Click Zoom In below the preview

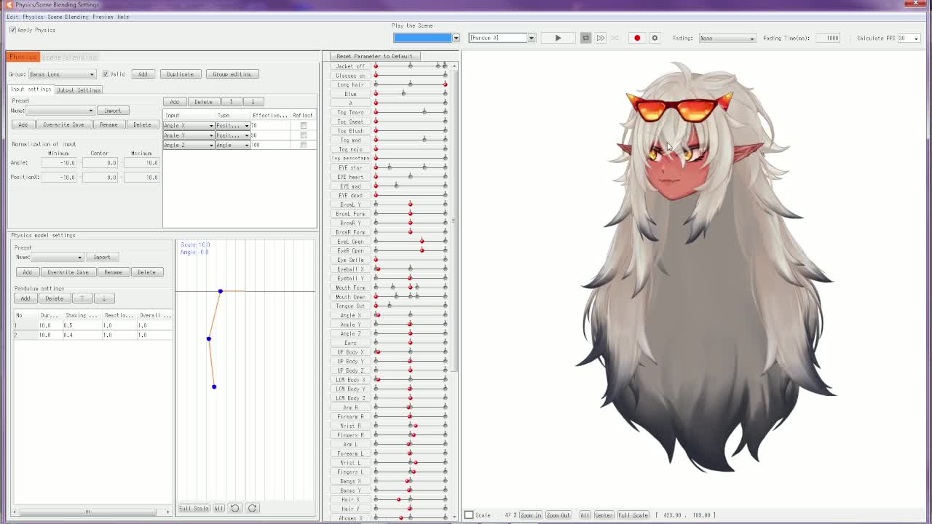coord(530,515)
